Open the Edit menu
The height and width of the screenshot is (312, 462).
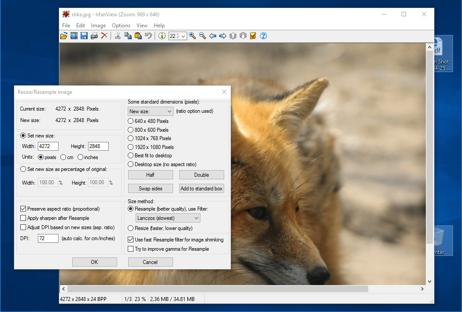click(x=81, y=26)
